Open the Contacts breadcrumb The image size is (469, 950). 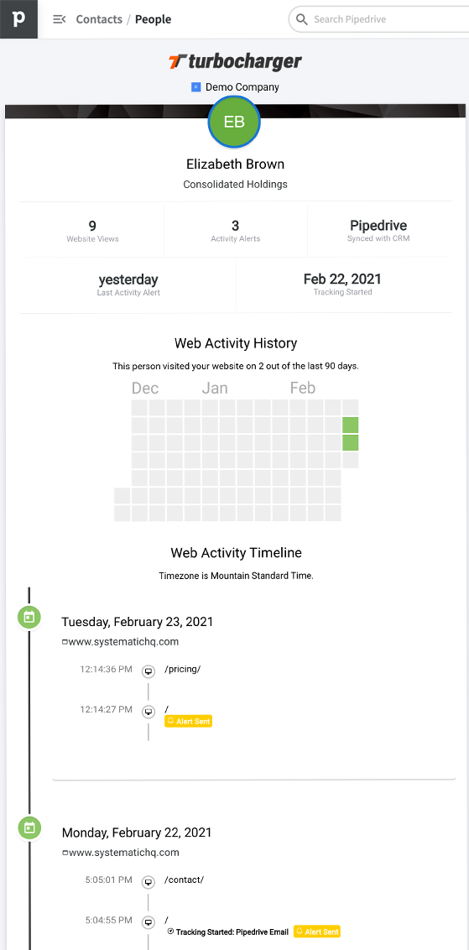[99, 19]
